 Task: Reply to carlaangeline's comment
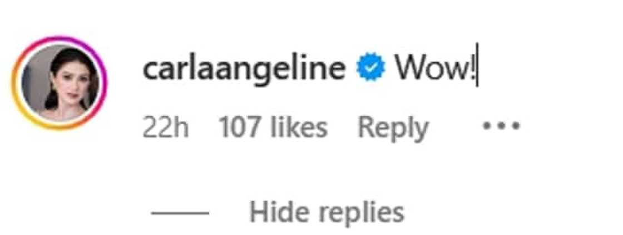[x=393, y=128]
